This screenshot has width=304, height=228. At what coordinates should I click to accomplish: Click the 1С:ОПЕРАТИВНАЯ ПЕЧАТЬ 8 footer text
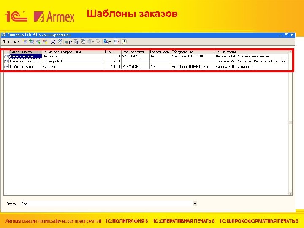184,221
